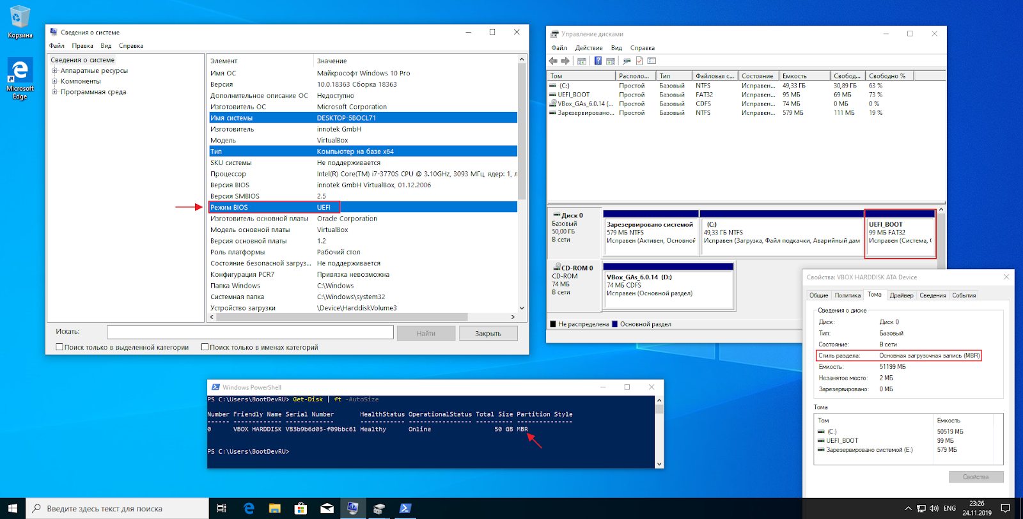
Task: Click the connect-drive icon in Disk Management toolbar
Action: [x=627, y=61]
